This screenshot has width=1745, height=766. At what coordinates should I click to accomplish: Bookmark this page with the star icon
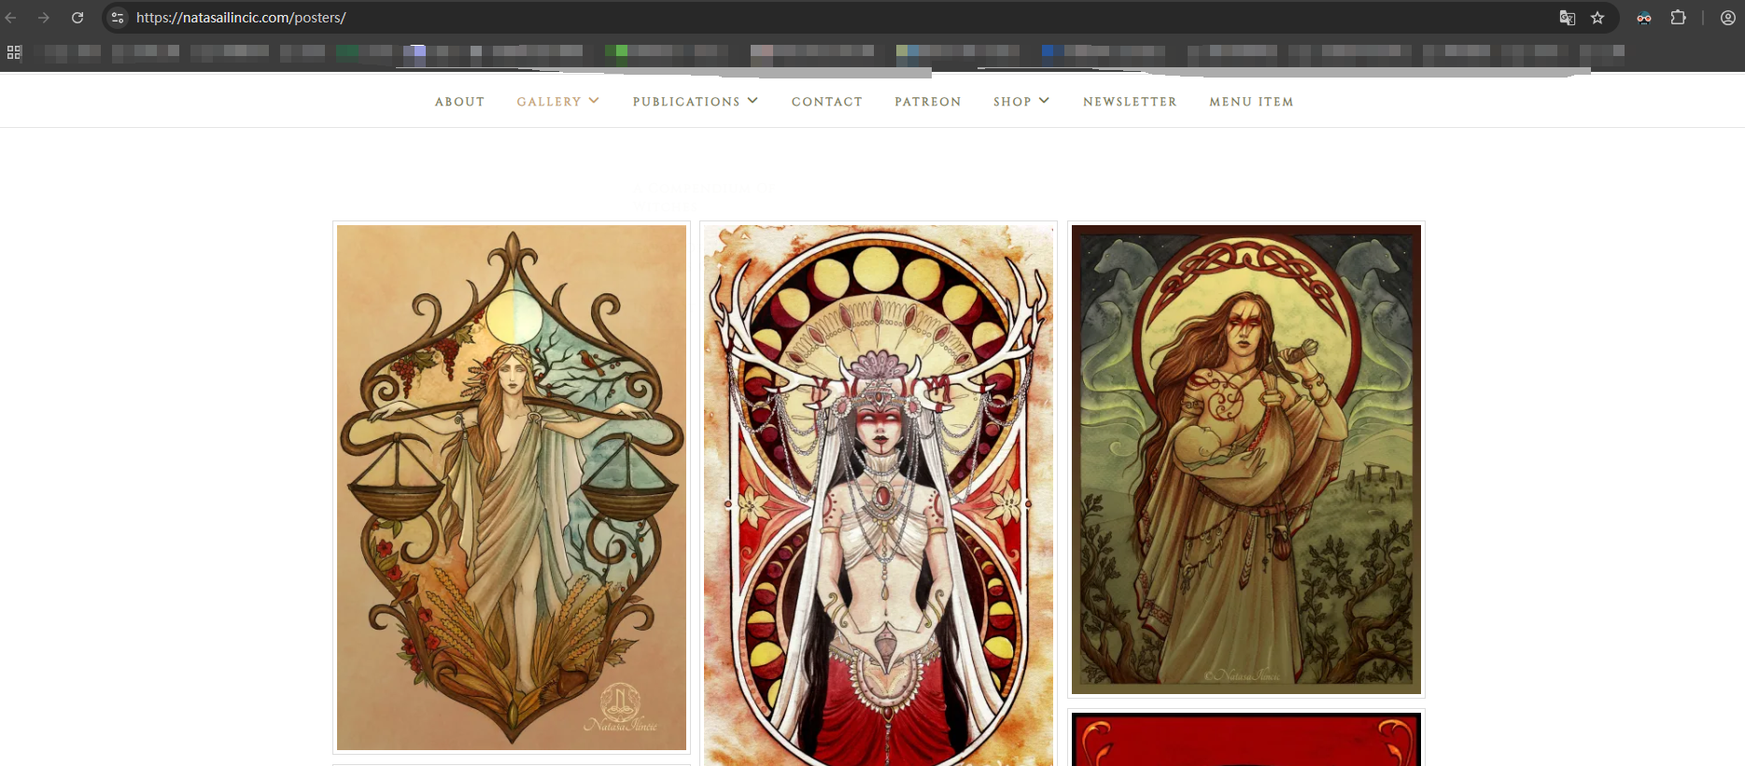tap(1597, 18)
